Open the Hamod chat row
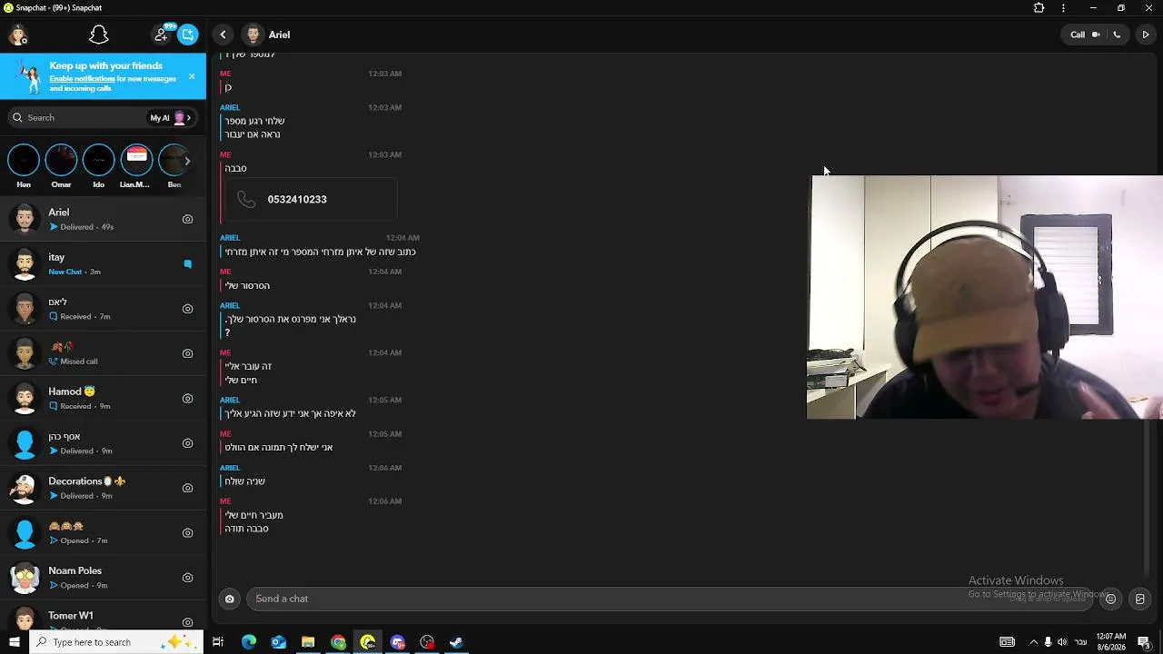 tap(103, 398)
